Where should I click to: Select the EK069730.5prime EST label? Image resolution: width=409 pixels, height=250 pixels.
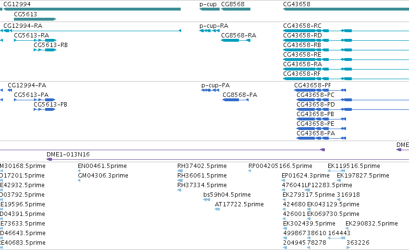(333, 214)
